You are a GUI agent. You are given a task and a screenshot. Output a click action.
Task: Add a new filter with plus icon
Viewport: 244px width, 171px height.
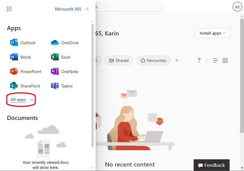pyautogui.click(x=177, y=60)
